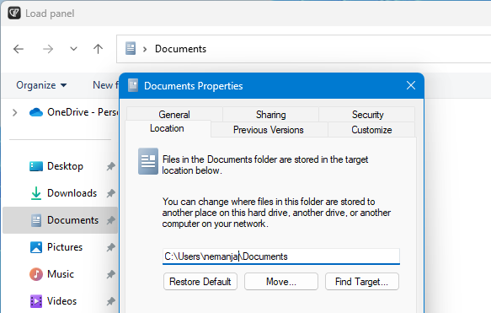The width and height of the screenshot is (491, 313).
Task: Open Downloads in the navigation pane
Action: point(72,193)
